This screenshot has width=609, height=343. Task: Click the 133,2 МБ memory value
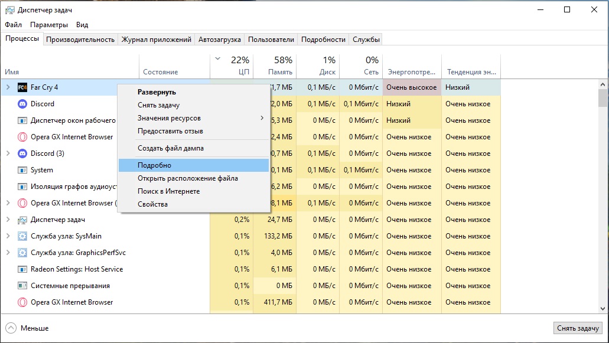point(279,236)
